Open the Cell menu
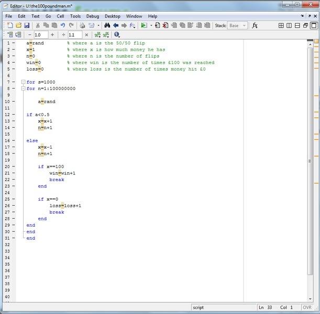This screenshot has width=320, height=314. point(60,16)
